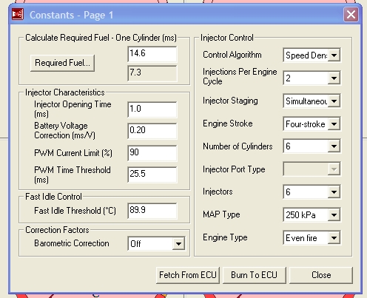Click the Fast Idle Threshold field
Screen dimensions: 367x298
pos(152,211)
